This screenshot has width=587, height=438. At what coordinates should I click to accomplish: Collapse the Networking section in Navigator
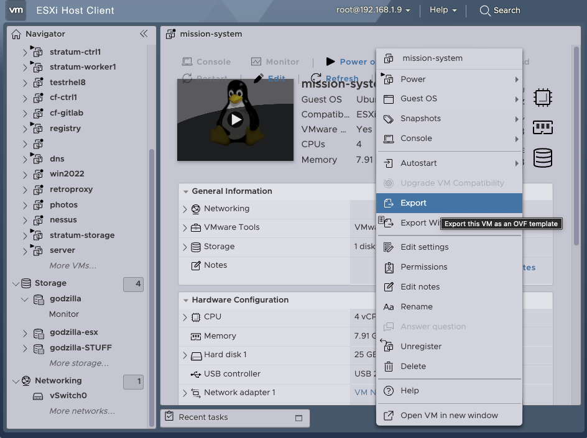point(16,381)
